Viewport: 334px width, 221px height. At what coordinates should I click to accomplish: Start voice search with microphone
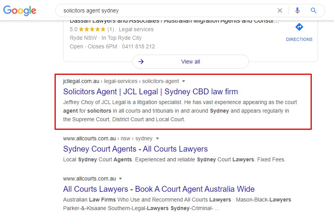click(x=297, y=11)
